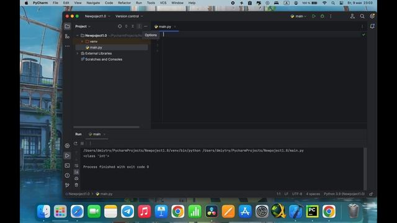Open Git tool window branch icon
Screen dimensions: 397x223
[67, 185]
